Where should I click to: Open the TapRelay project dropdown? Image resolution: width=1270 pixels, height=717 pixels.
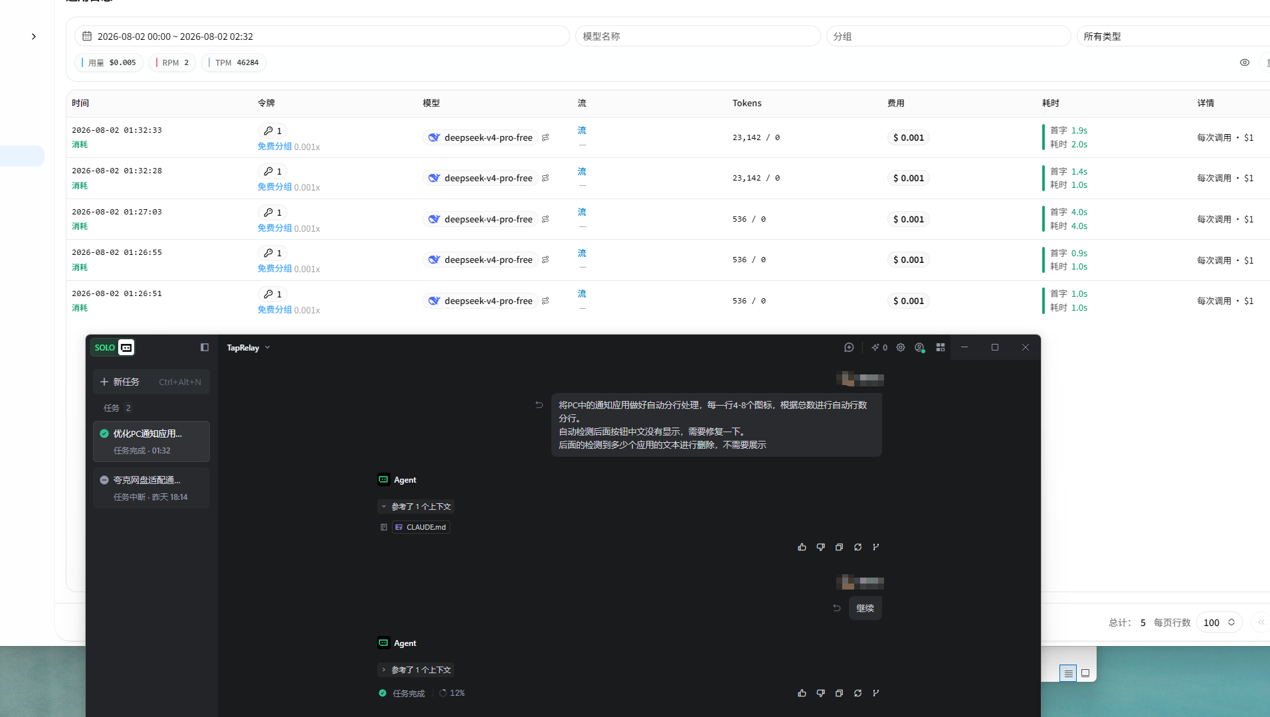tap(248, 347)
